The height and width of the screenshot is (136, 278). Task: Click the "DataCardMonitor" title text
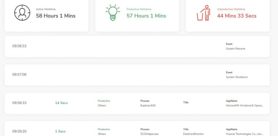click(x=193, y=134)
